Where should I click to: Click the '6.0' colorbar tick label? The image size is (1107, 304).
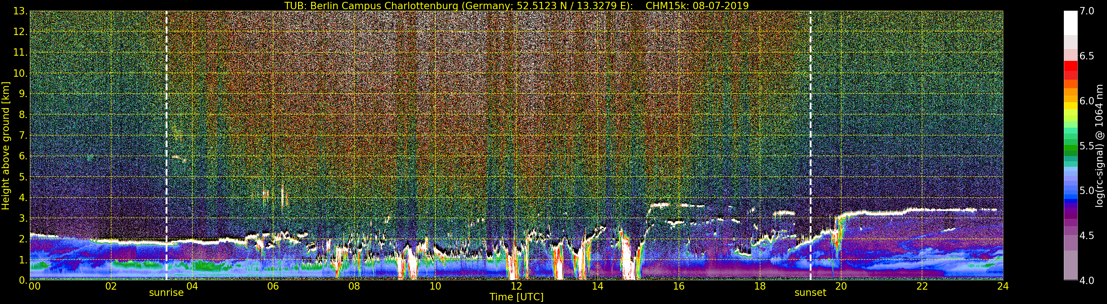1087,101
